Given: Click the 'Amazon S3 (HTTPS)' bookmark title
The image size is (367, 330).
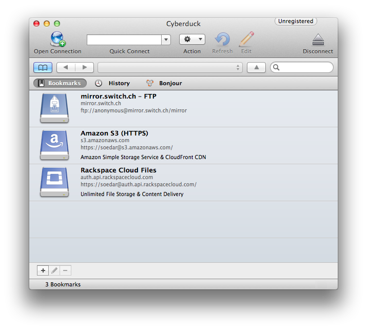Looking at the screenshot, I should click(x=114, y=133).
